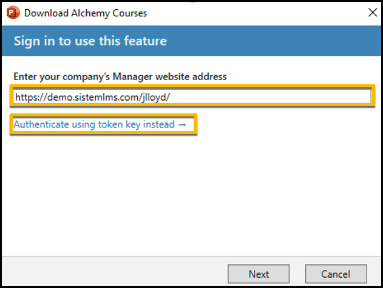Image resolution: width=383 pixels, height=288 pixels.
Task: Click the PowerPoint icon in title bar
Action: 13,12
